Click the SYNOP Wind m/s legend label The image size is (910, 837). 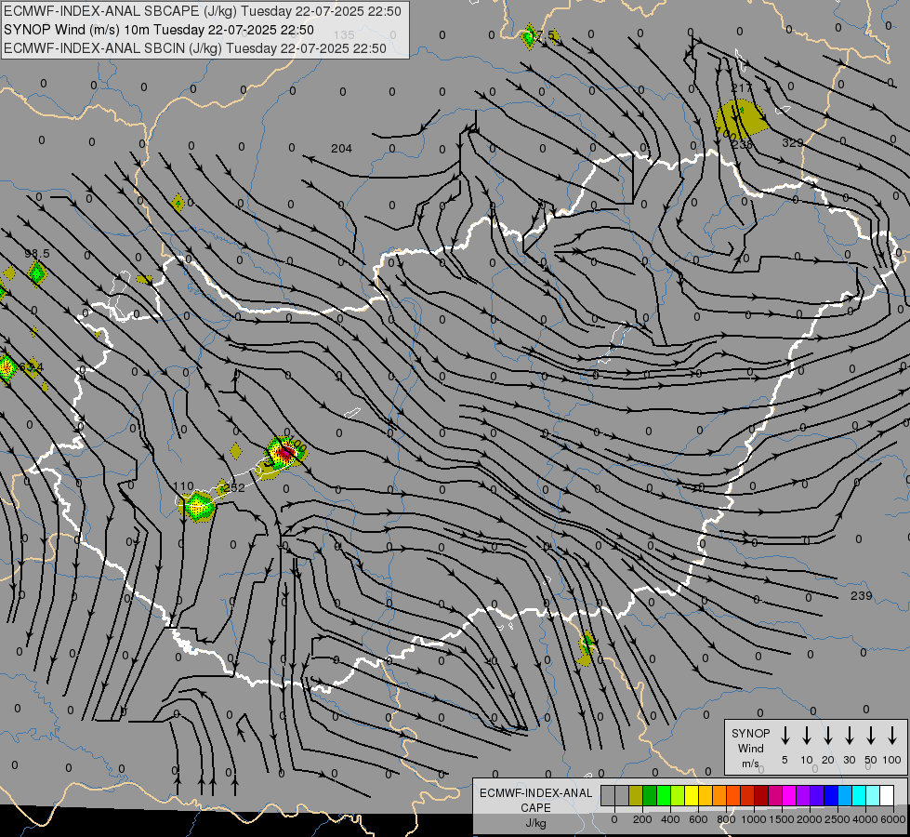tap(750, 748)
